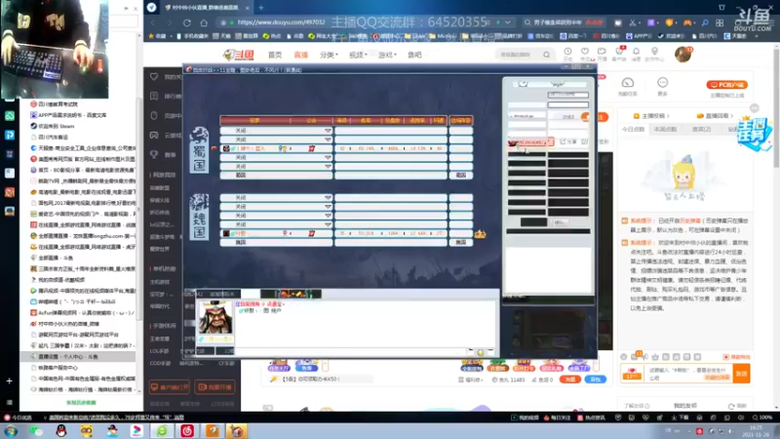The height and width of the screenshot is (439, 780).
Task: Open the 直播 menu in the Douyu navigation
Action: pos(301,55)
